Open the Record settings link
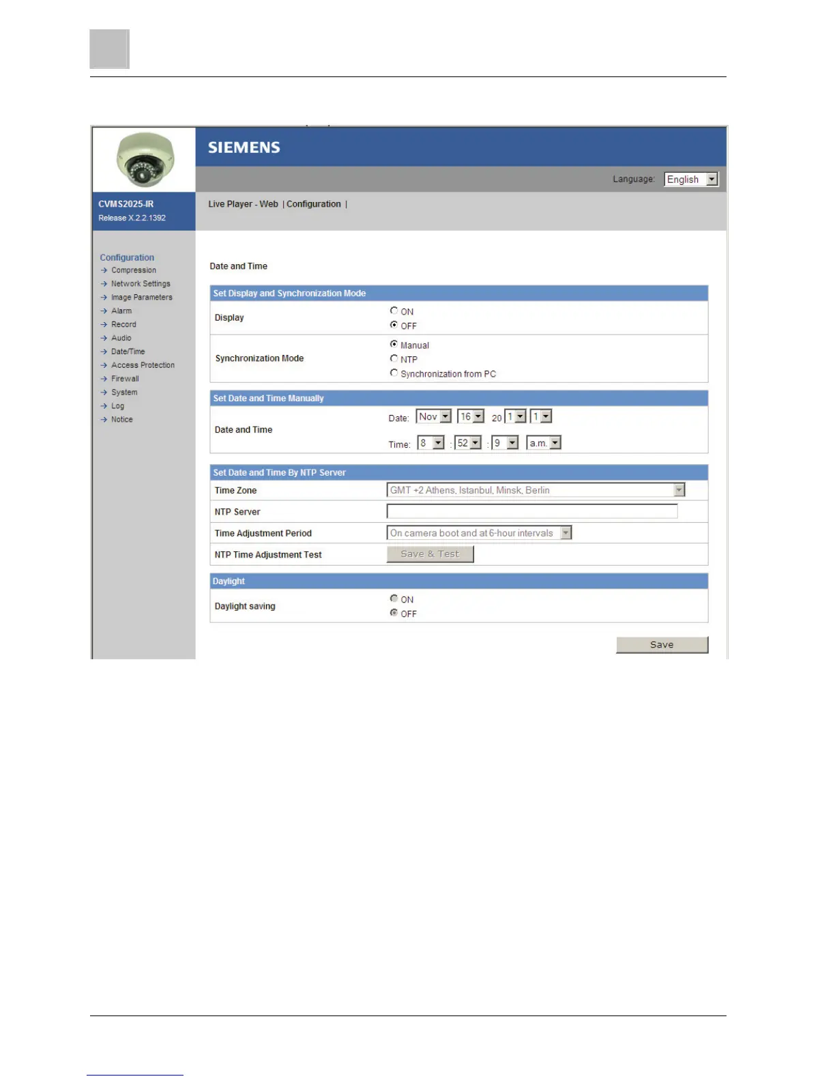This screenshot has height=1081, width=835. pyautogui.click(x=123, y=325)
